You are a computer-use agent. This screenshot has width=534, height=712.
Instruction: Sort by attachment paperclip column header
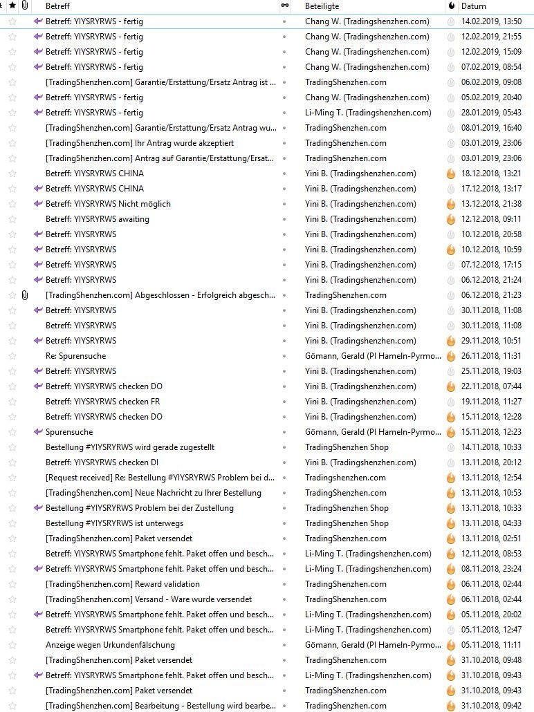(x=25, y=6)
